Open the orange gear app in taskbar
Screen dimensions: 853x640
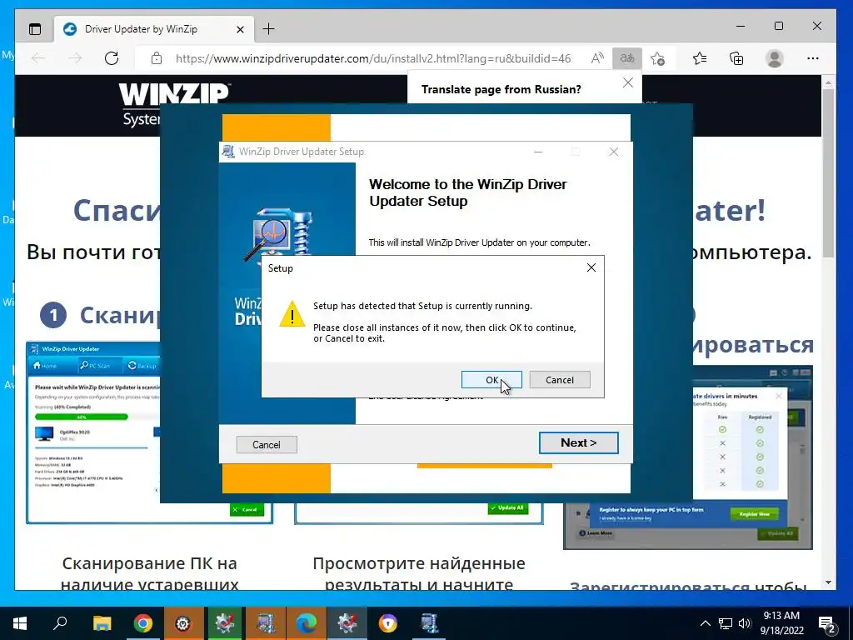[183, 623]
